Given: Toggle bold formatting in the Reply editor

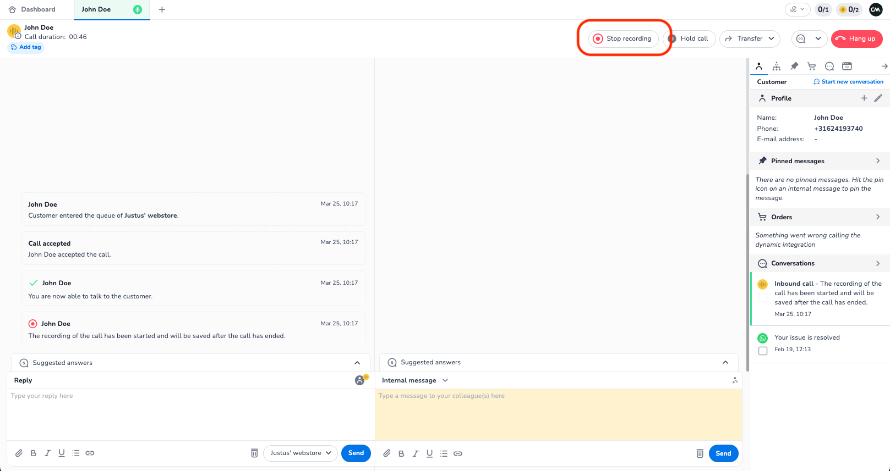Looking at the screenshot, I should [x=33, y=453].
